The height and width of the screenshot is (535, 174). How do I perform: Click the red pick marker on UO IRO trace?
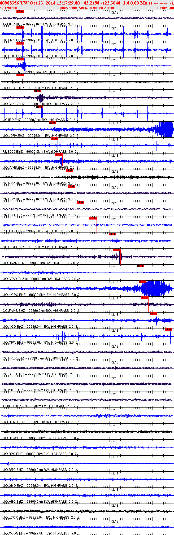tap(40, 107)
